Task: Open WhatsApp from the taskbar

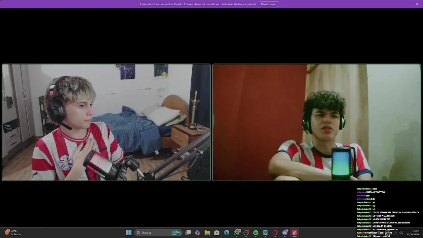Action: 236,233
